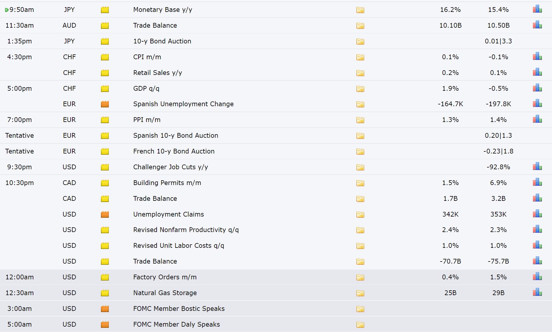Open detail folder for Factory Orders m/m
This screenshot has width=552, height=332.
[x=360, y=277]
